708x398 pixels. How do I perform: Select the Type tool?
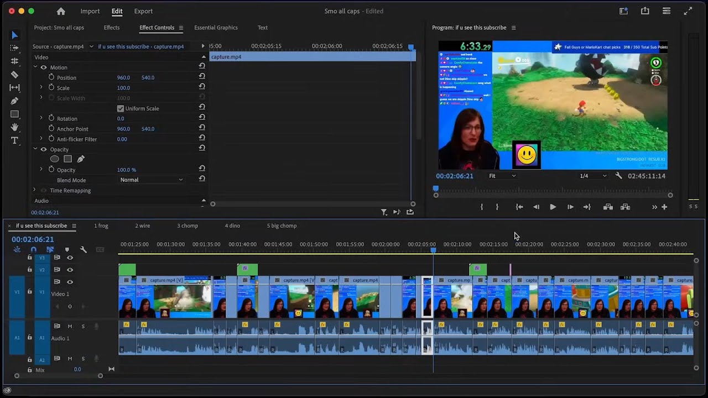coord(15,140)
